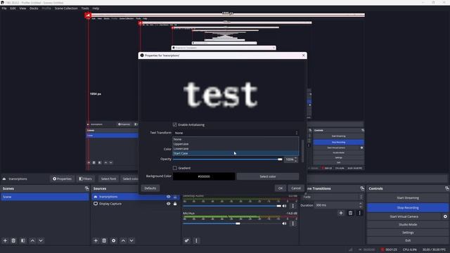
Task: Open scene filters icon in Scenes panel
Action: (x=23, y=240)
